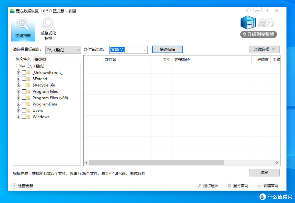
Task: Click the 恢复 recover button
Action: (264, 172)
